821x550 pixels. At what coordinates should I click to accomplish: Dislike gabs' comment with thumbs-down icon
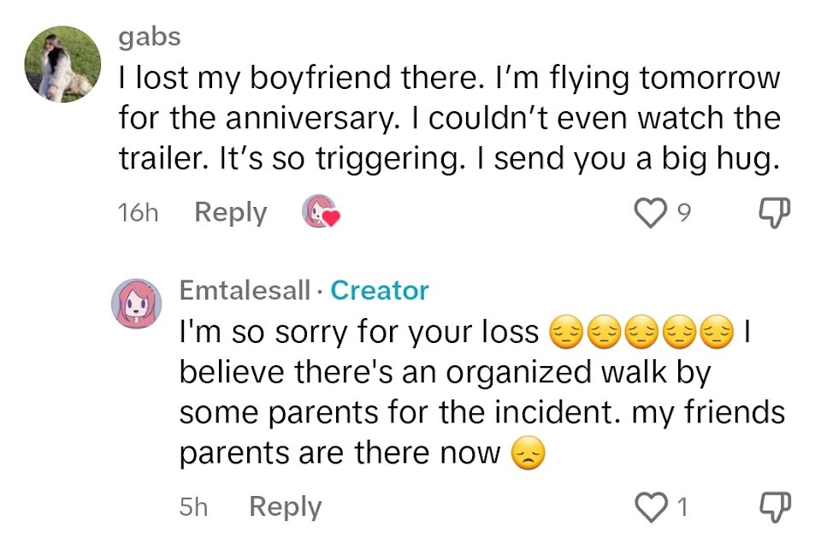click(x=775, y=213)
